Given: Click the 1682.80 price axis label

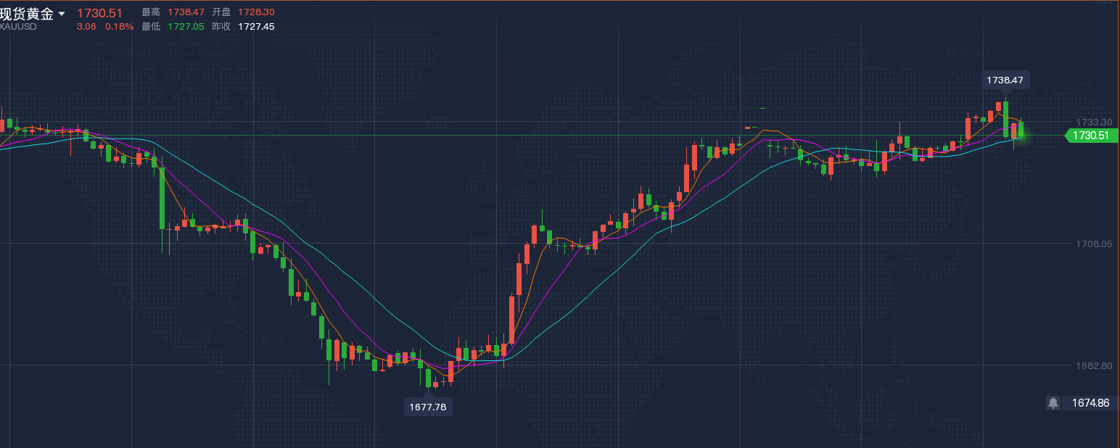Looking at the screenshot, I should coord(1094,366).
